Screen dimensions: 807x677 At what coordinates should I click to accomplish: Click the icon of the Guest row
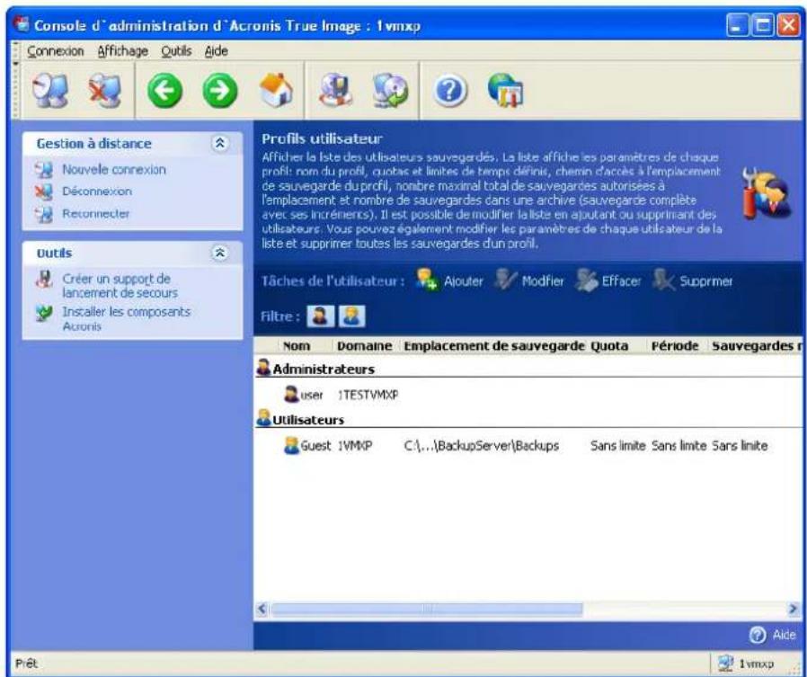coord(291,445)
